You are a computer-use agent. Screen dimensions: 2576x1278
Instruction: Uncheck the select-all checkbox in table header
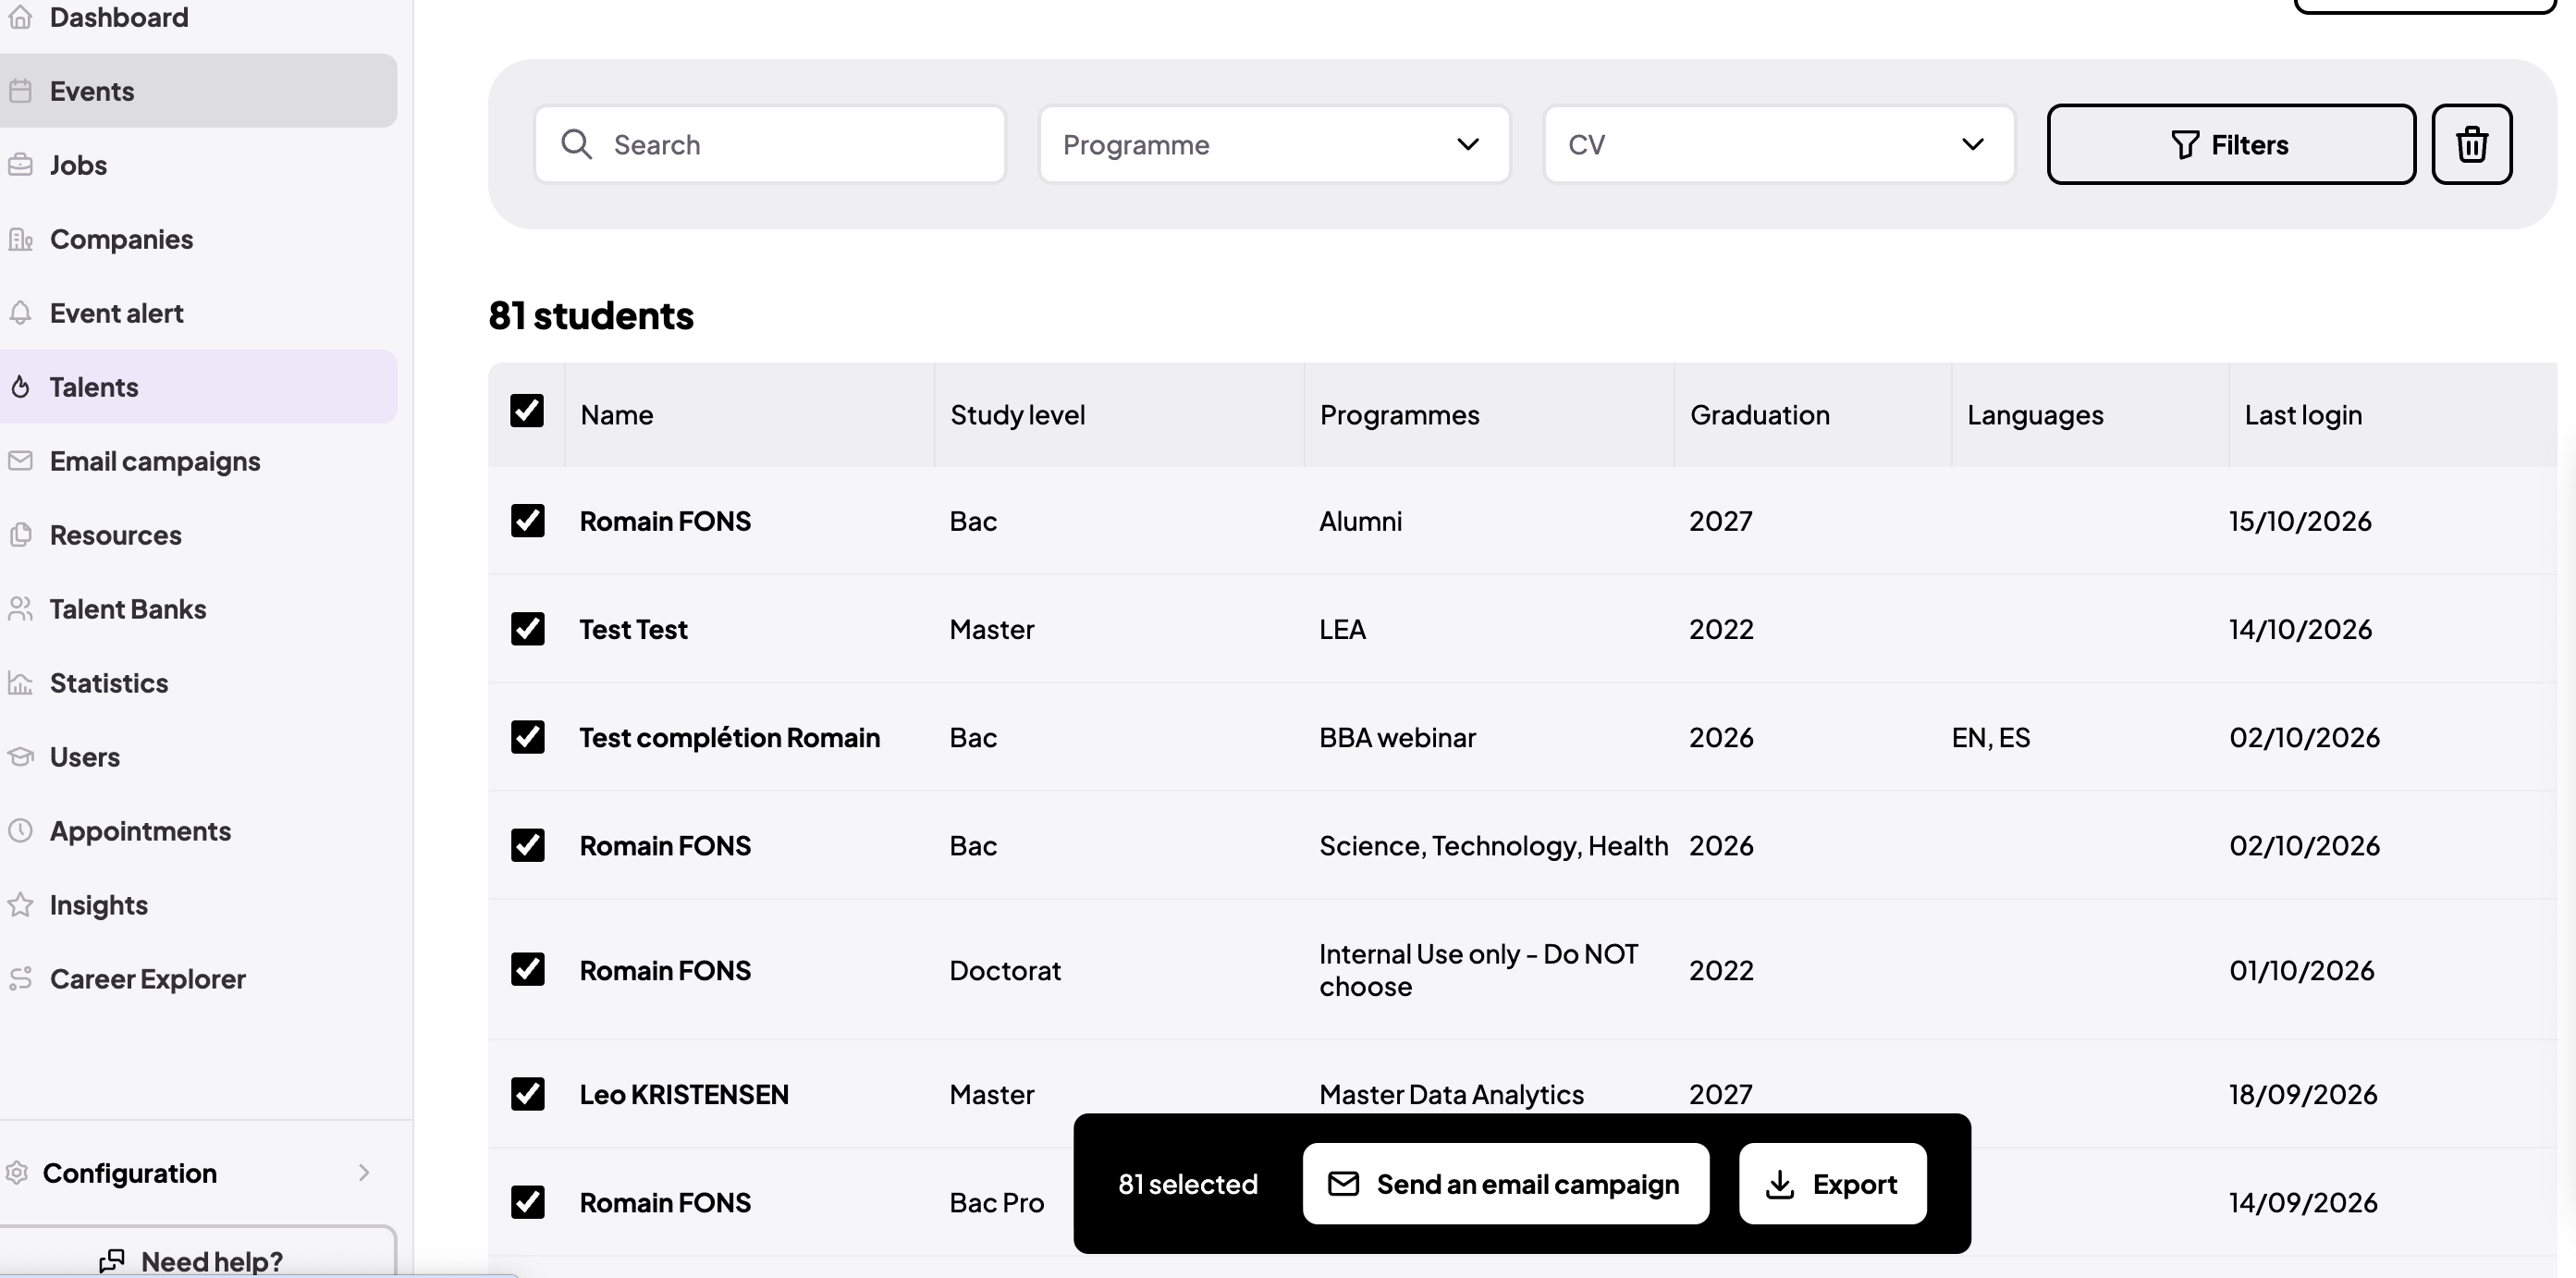pyautogui.click(x=527, y=411)
